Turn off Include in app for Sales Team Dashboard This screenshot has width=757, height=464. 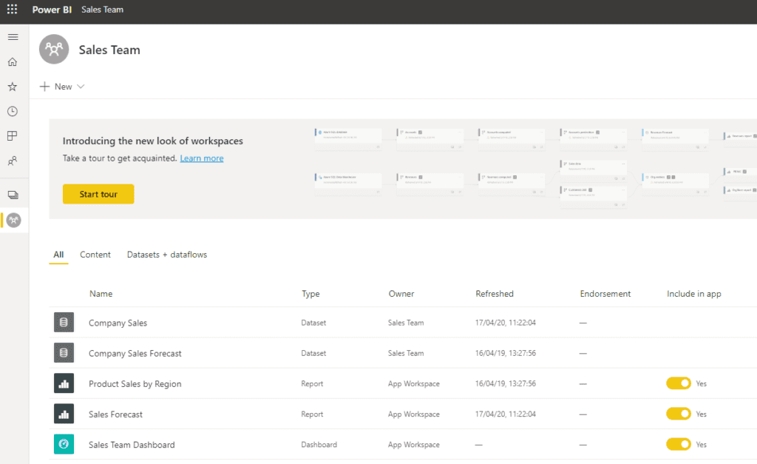point(679,444)
